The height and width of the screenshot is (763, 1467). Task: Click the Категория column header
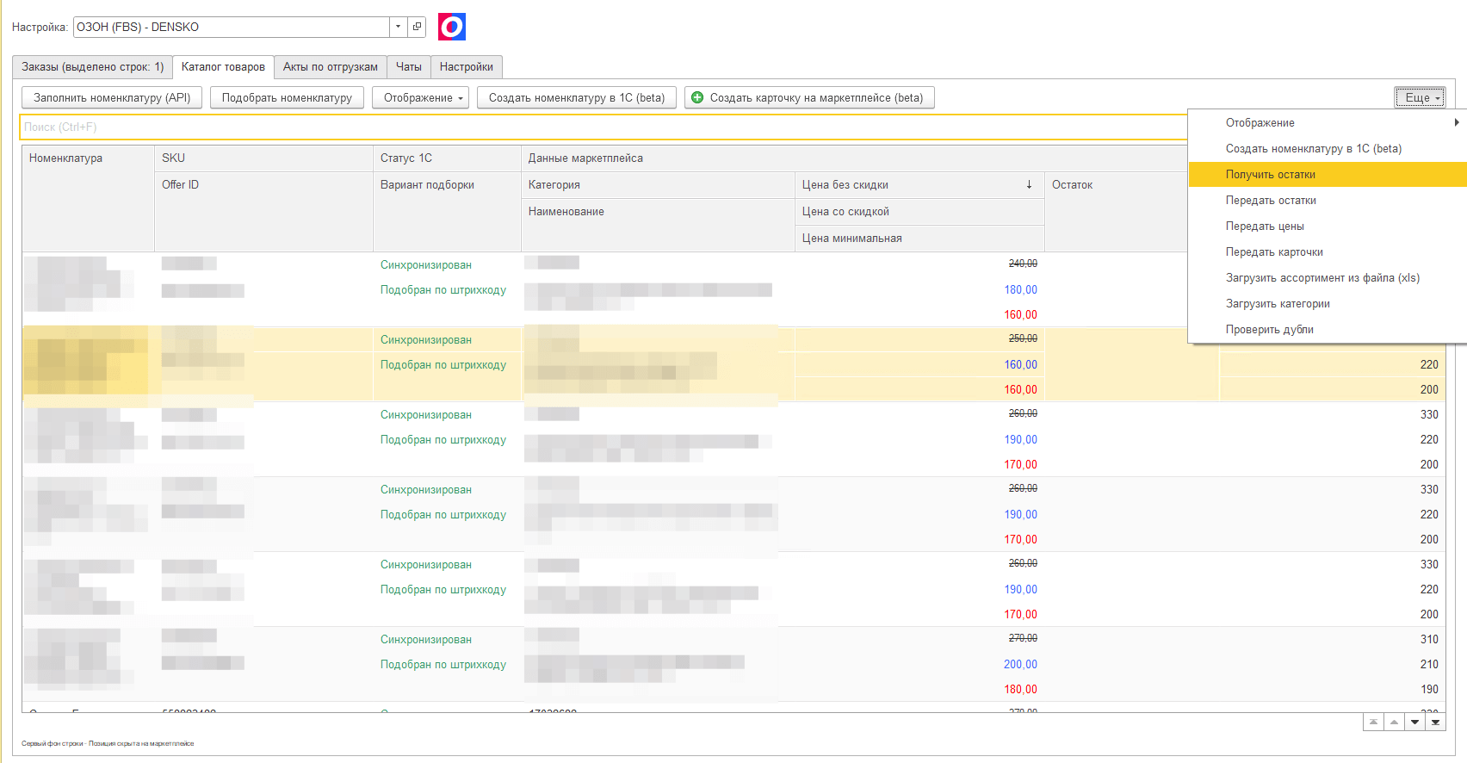pos(658,184)
